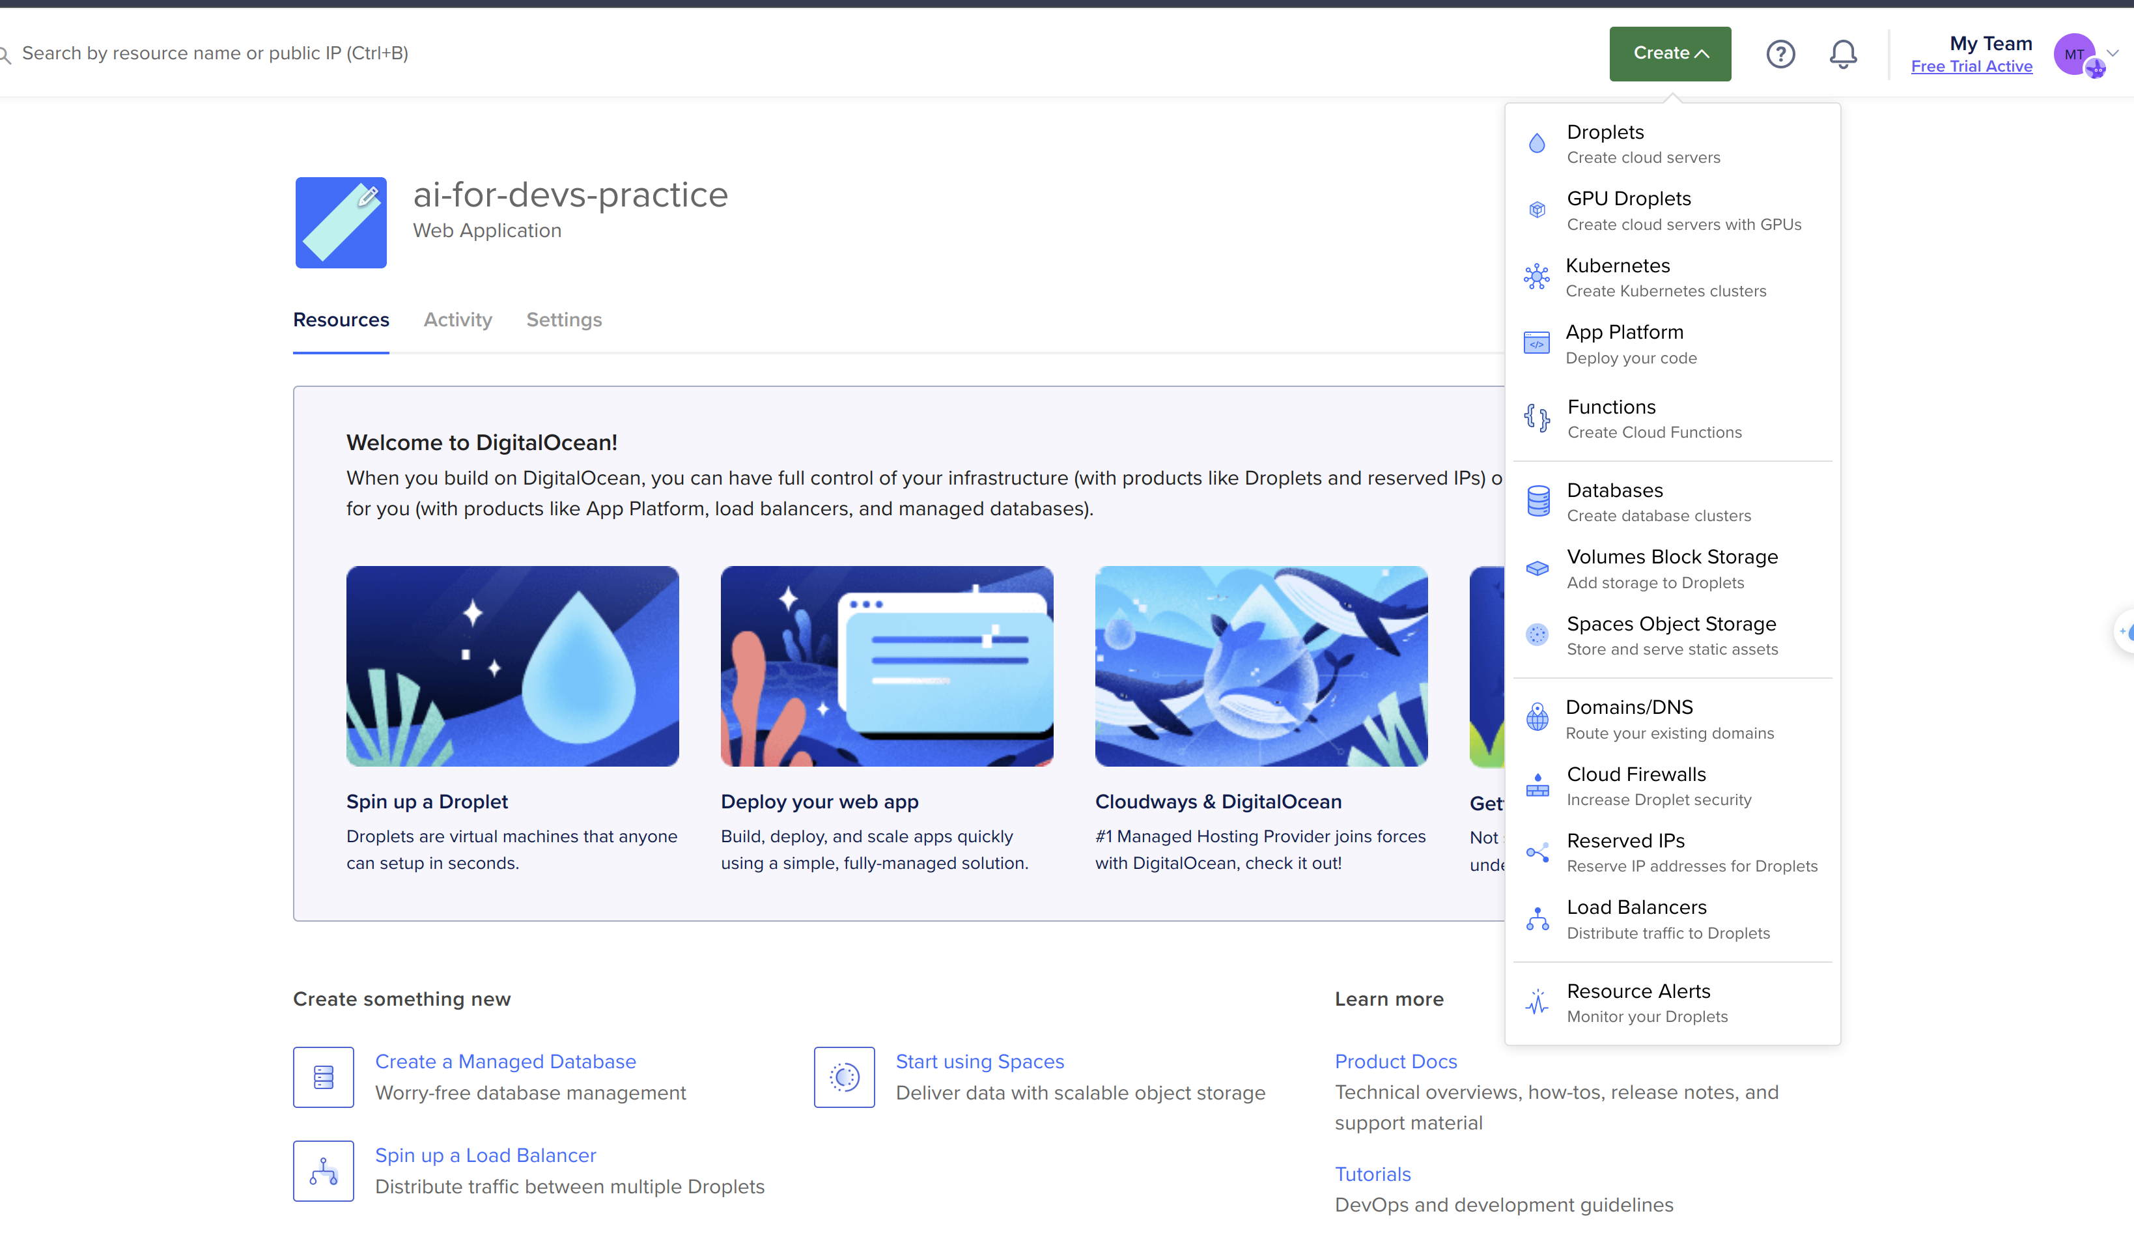
Task: Click the ai-for-devs-practice project title
Action: (570, 195)
